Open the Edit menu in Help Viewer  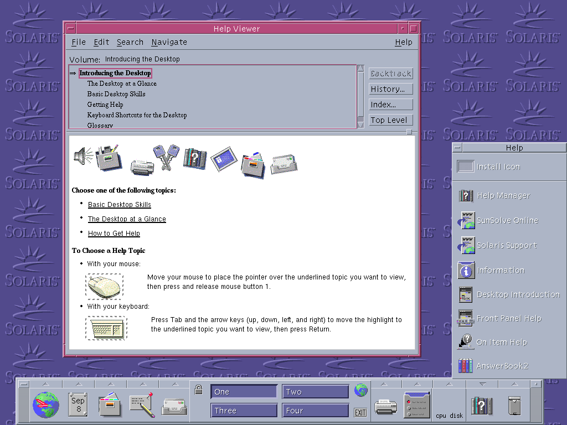coord(101,42)
